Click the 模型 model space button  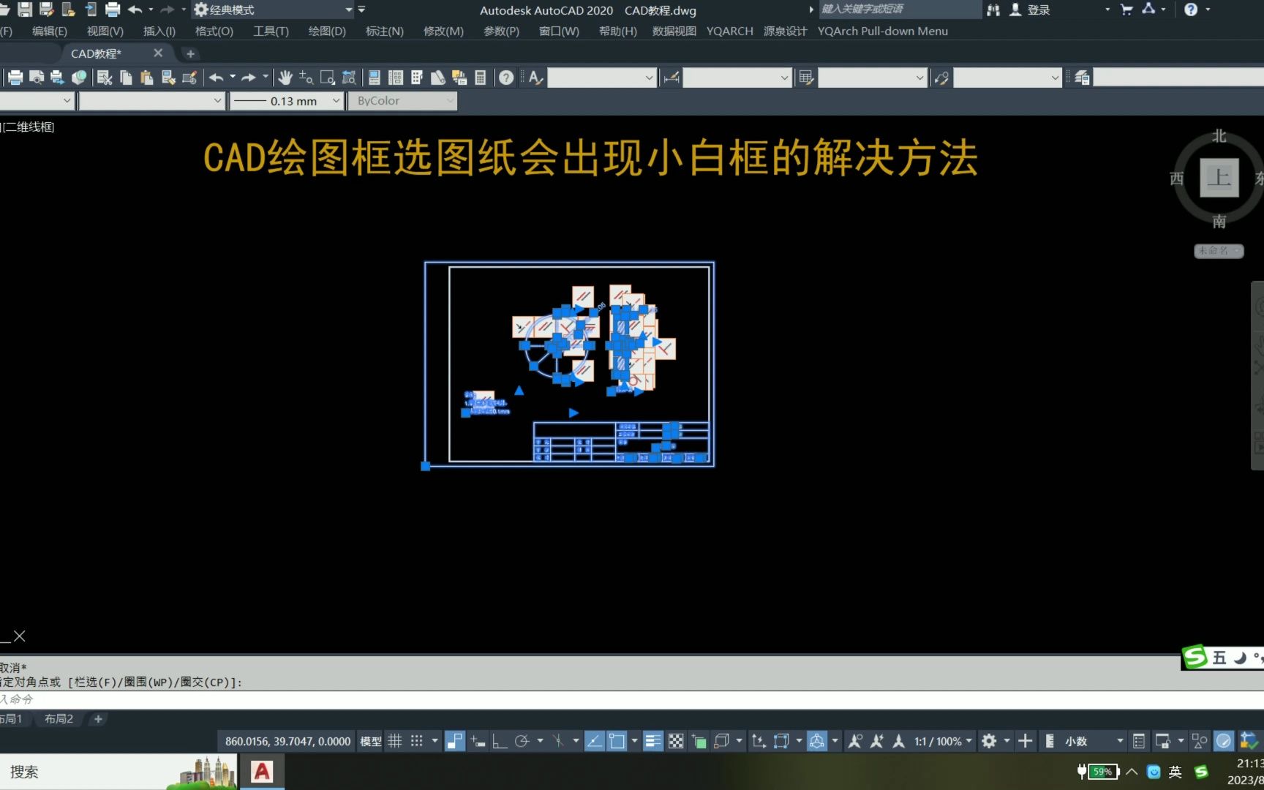tap(371, 741)
